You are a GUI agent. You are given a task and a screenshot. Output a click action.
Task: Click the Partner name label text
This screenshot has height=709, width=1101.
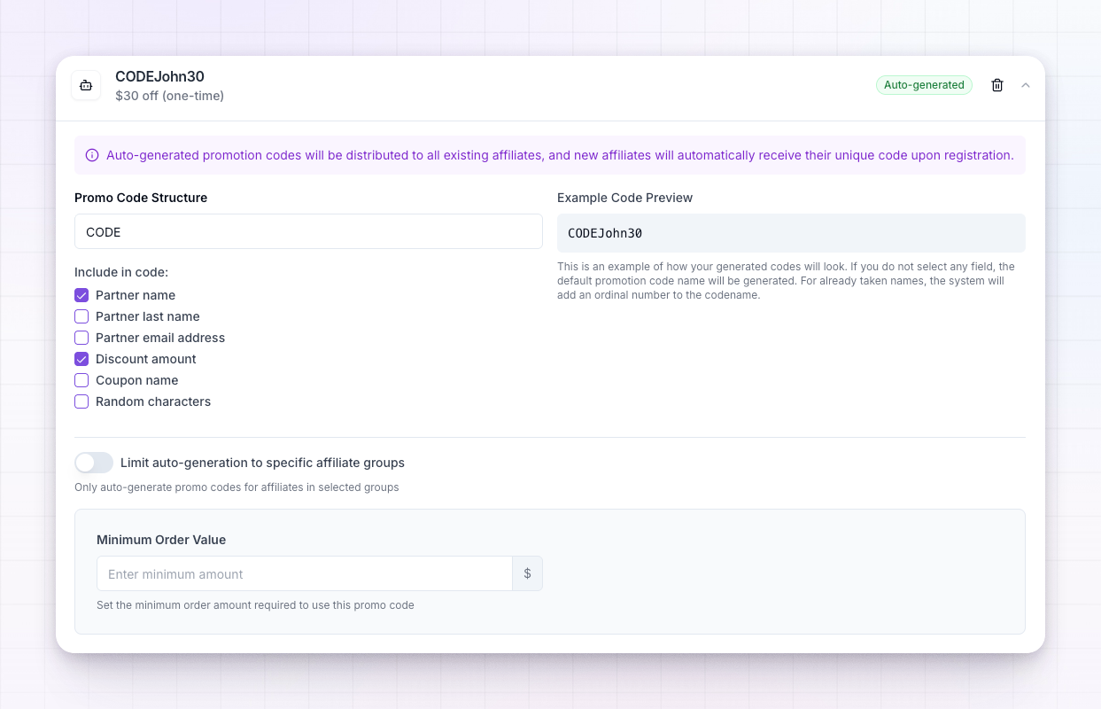point(136,295)
